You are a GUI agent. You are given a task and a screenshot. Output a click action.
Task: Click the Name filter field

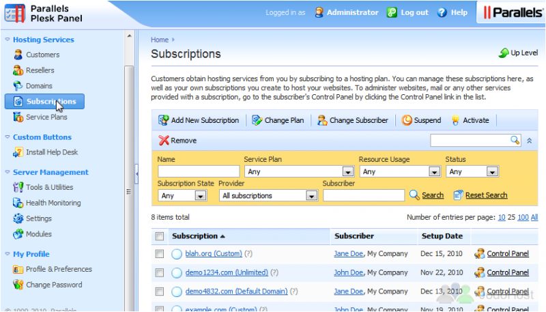[199, 171]
